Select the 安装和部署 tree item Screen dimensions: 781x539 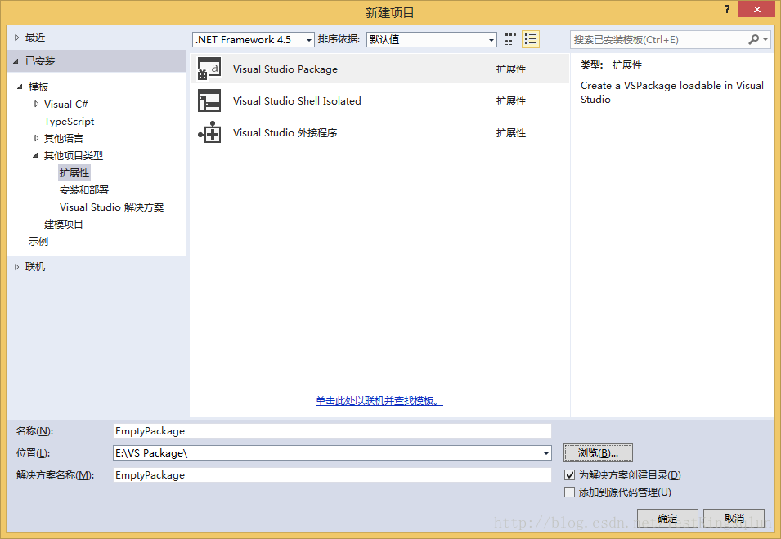tap(83, 190)
